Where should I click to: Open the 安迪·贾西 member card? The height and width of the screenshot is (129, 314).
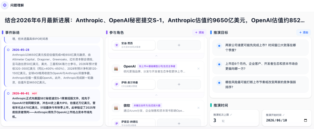[x=133, y=45]
